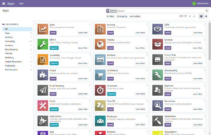The height and width of the screenshot is (135, 211).
Task: Go to previous page of apps
Action: coord(190,16)
